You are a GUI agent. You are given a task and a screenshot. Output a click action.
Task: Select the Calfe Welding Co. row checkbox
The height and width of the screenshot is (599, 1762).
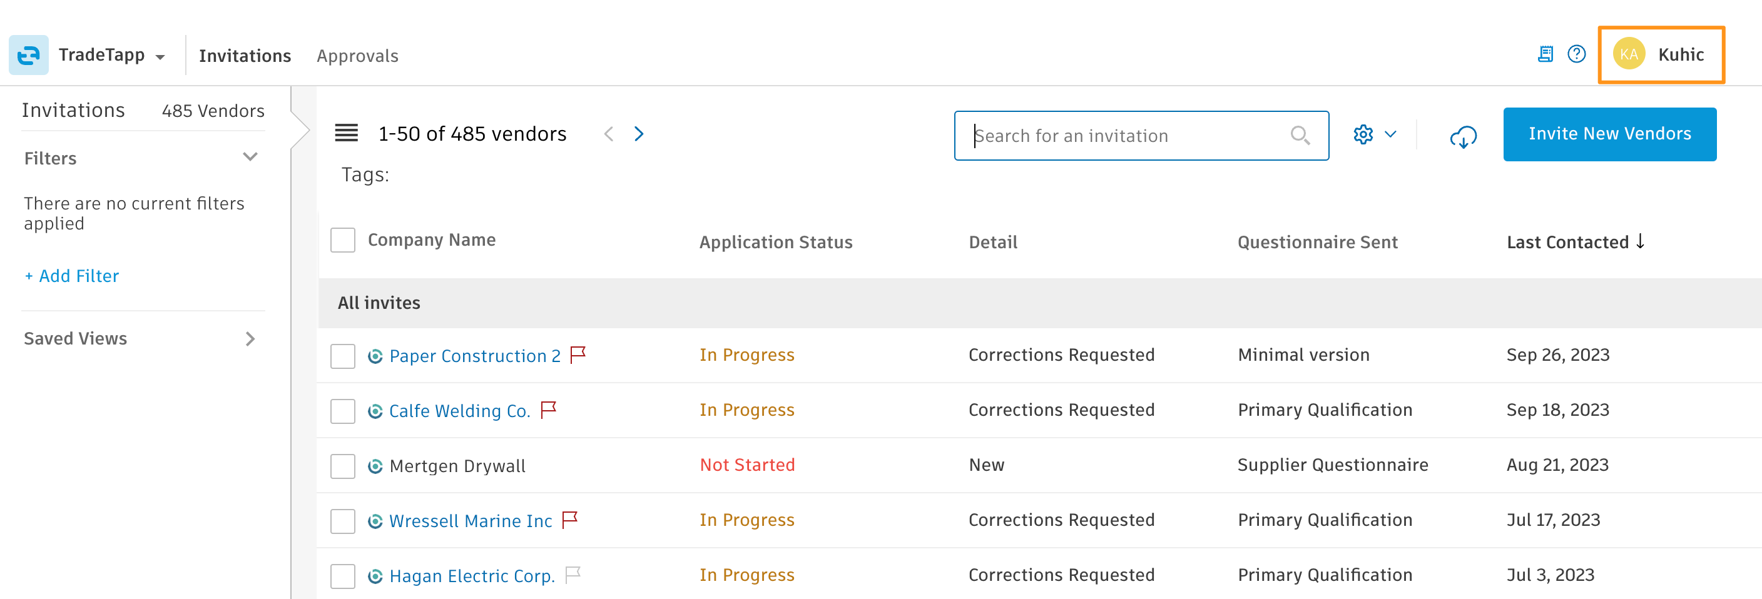[343, 411]
